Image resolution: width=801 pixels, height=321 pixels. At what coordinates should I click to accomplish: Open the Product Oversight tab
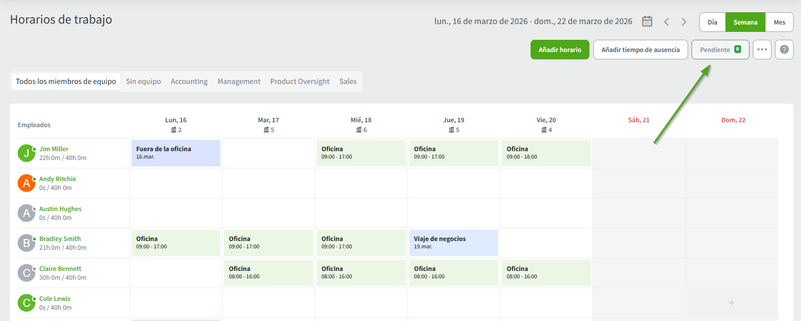click(299, 81)
